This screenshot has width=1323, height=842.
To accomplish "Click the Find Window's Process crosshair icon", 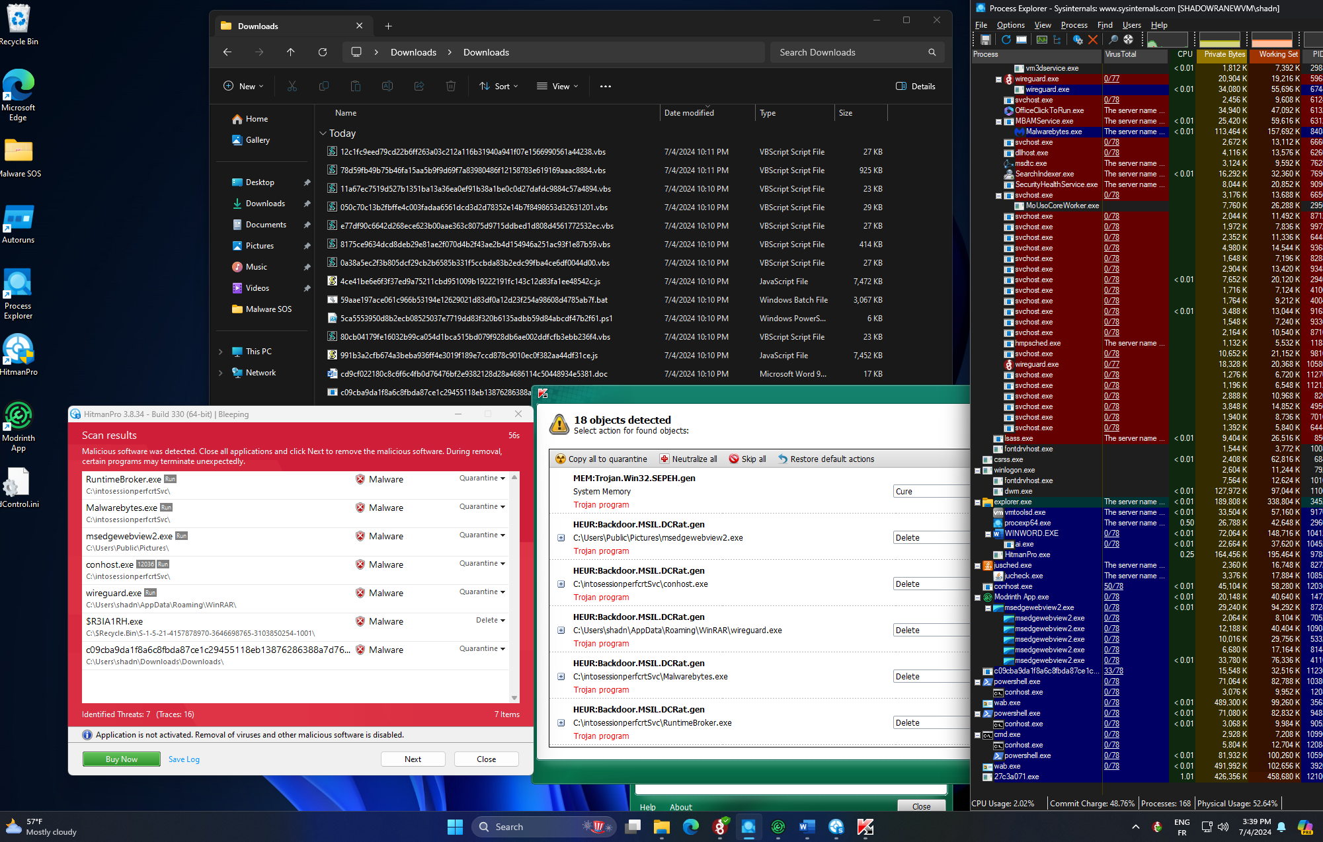I will click(1128, 40).
